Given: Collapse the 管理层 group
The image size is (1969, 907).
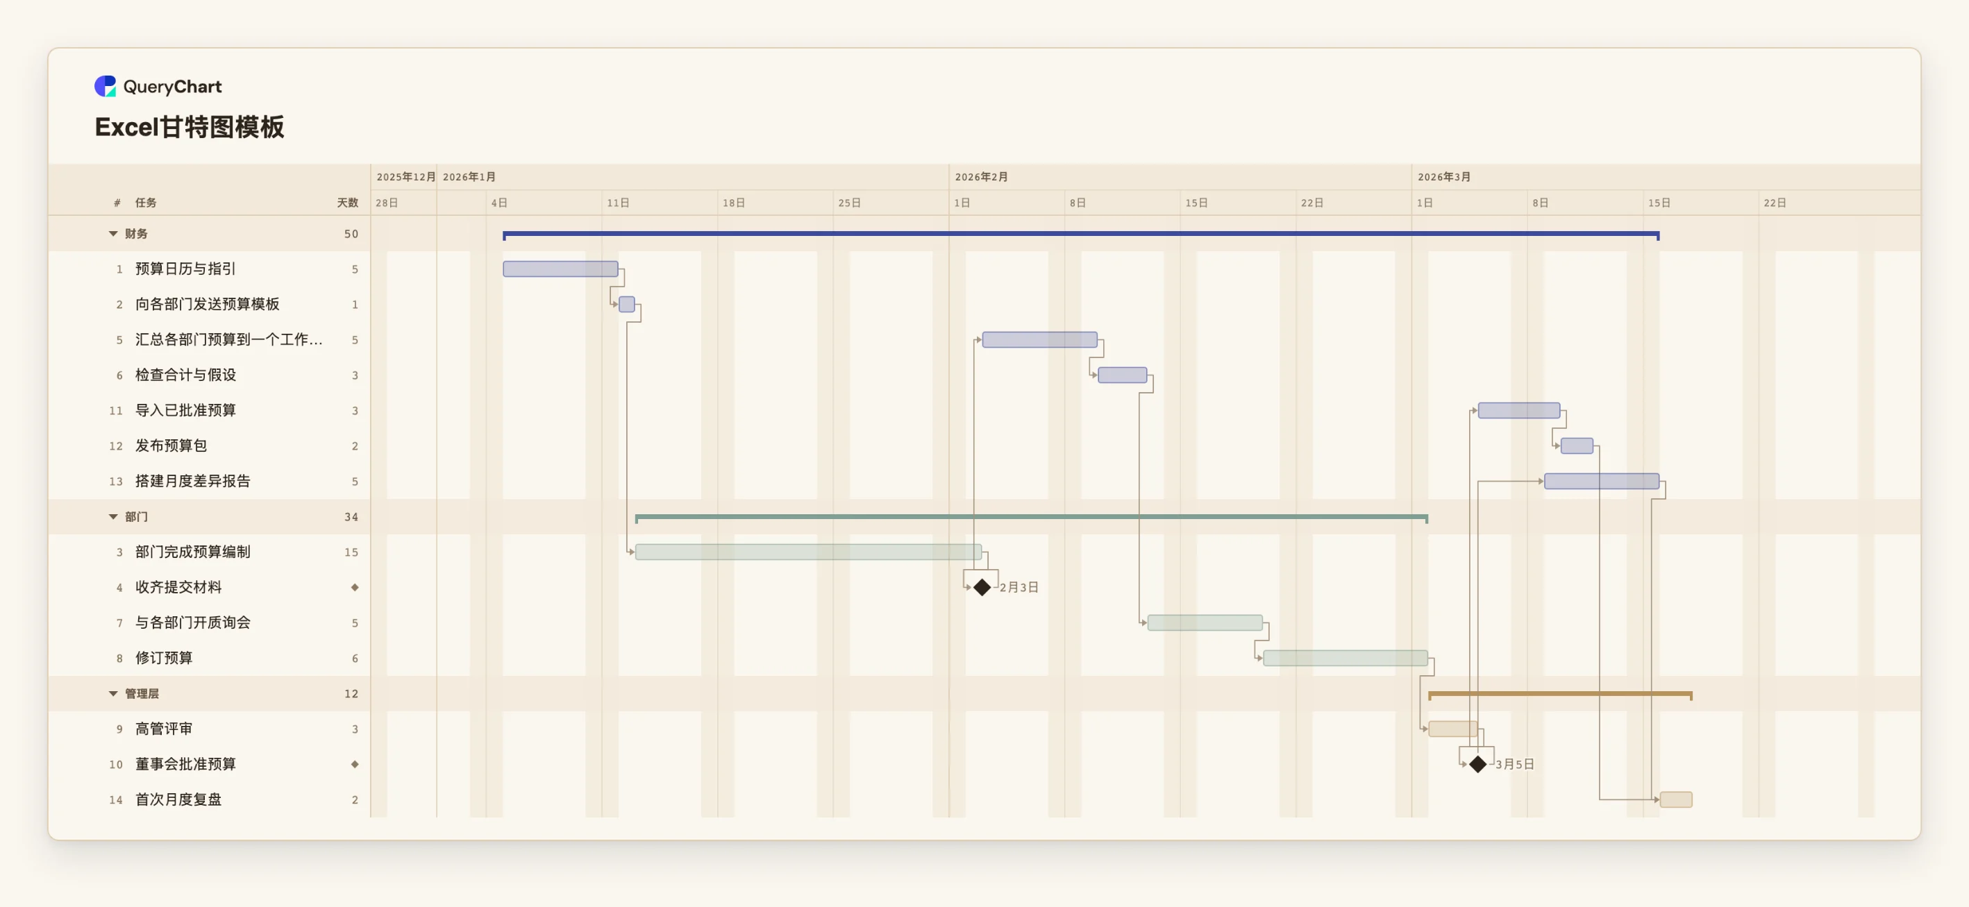Looking at the screenshot, I should 113,694.
